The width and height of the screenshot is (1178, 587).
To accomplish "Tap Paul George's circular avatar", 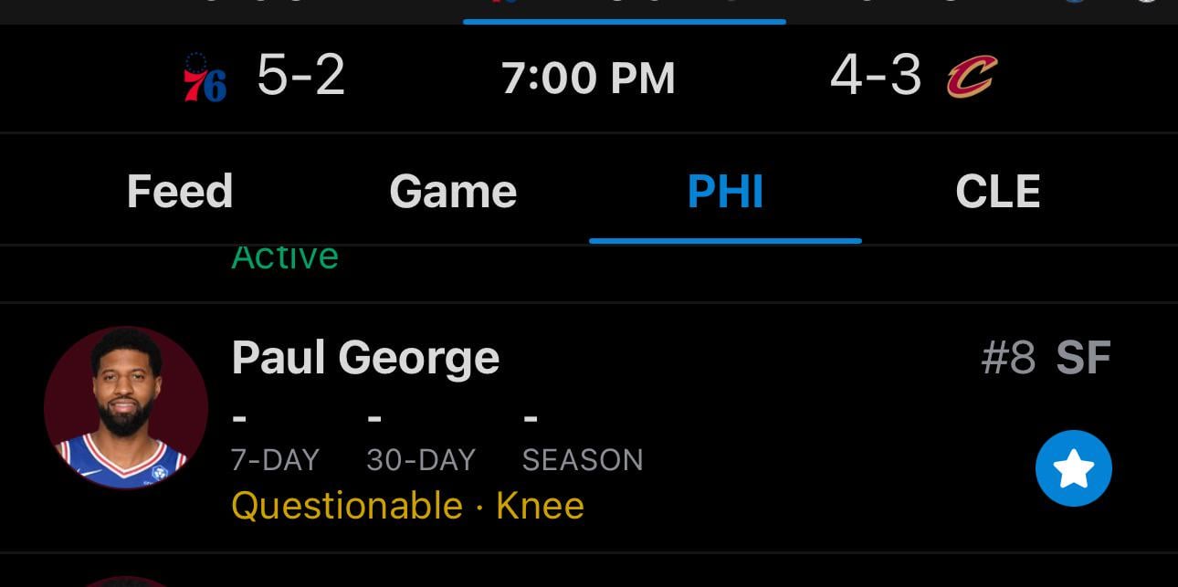I will tap(126, 407).
